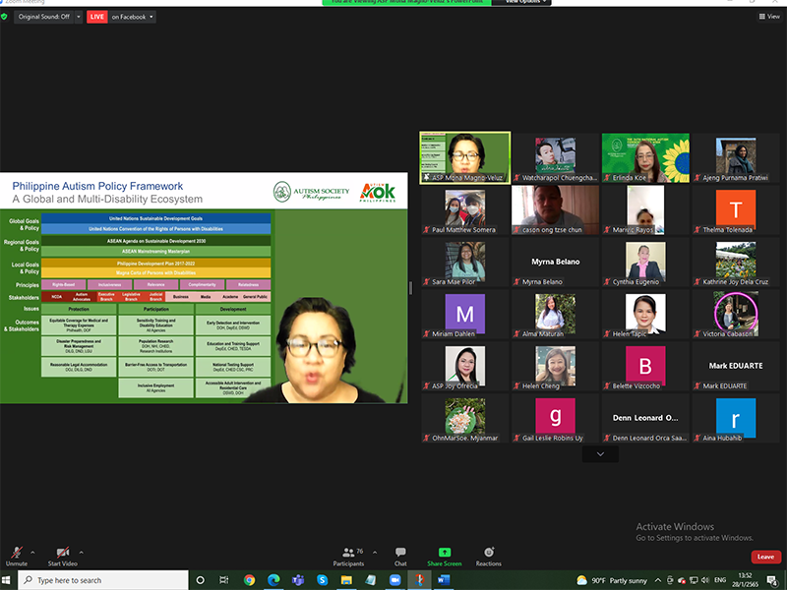Click Myrna Belano name label
Viewport: 787px width, 590px height.
point(542,282)
